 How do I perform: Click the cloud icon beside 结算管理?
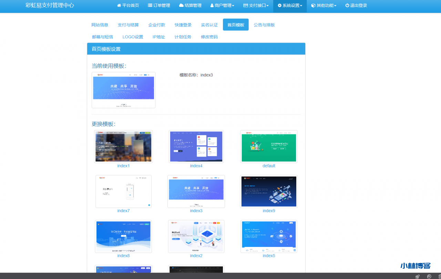click(181, 6)
